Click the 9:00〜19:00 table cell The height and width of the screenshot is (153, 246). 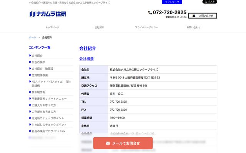click(x=163, y=118)
